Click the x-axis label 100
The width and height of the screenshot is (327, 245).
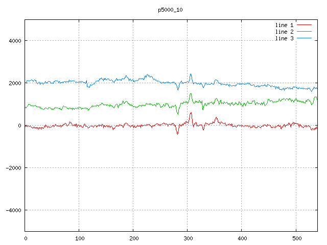click(x=80, y=238)
